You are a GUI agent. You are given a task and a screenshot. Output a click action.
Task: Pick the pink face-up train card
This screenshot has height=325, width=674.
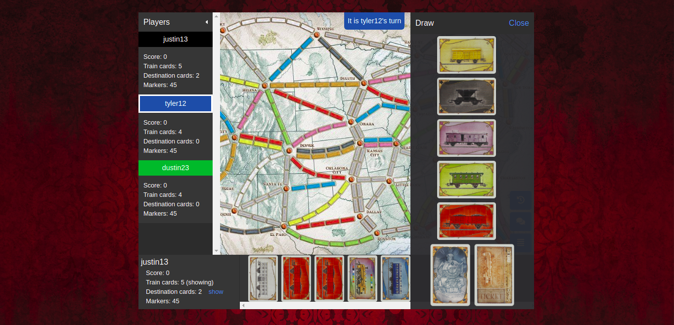pos(466,138)
